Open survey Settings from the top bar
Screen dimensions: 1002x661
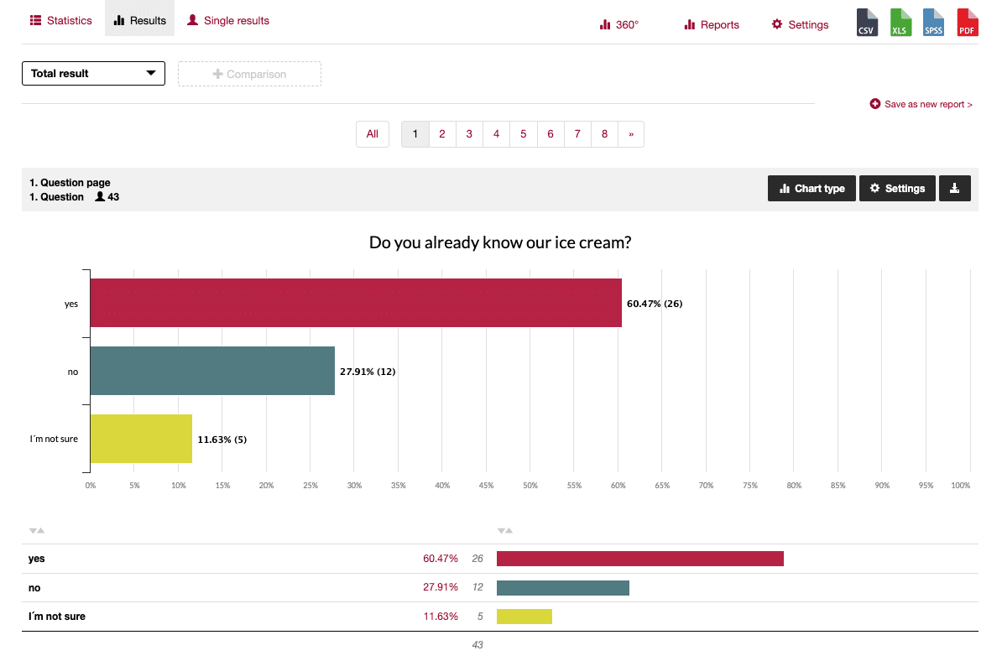click(799, 25)
